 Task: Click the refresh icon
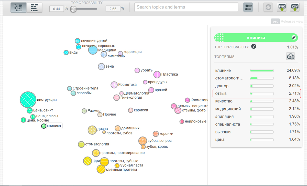point(268,7)
